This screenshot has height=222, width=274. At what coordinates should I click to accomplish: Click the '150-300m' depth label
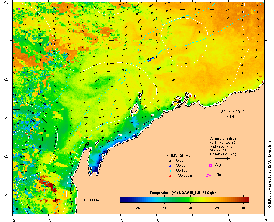[x=184, y=175]
